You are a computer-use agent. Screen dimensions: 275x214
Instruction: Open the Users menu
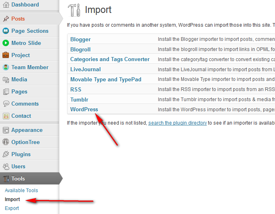pyautogui.click(x=18, y=166)
